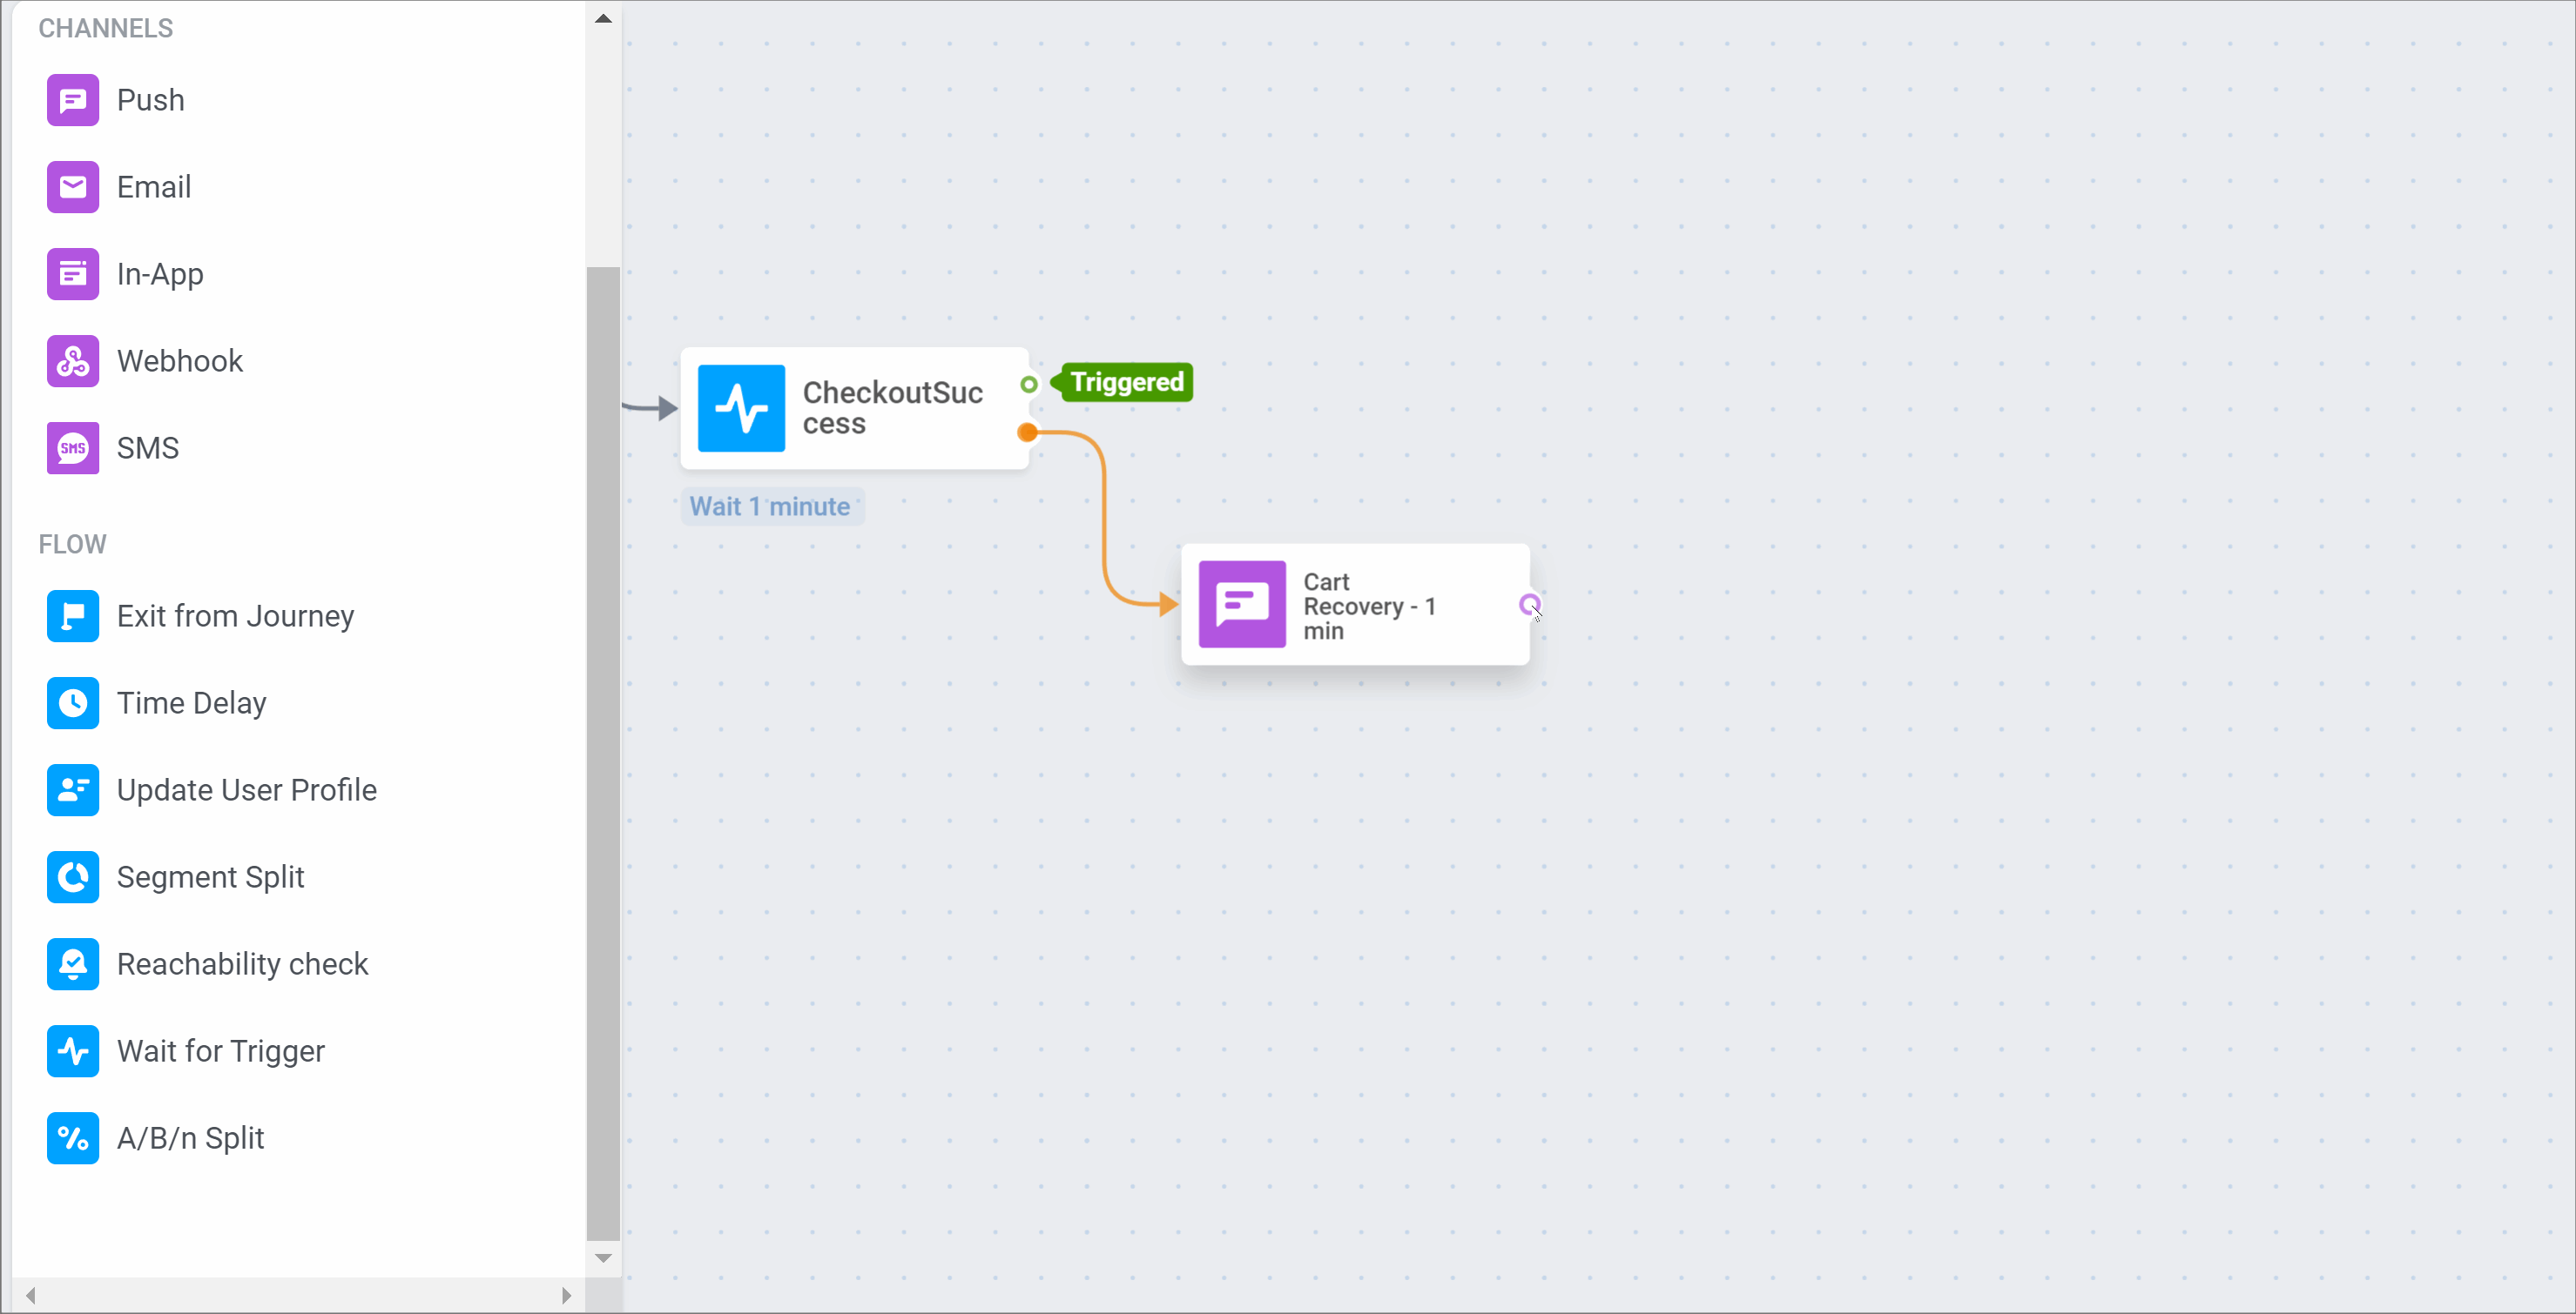Viewport: 2576px width, 1314px height.
Task: Select the Segment Split icon
Action: (73, 876)
